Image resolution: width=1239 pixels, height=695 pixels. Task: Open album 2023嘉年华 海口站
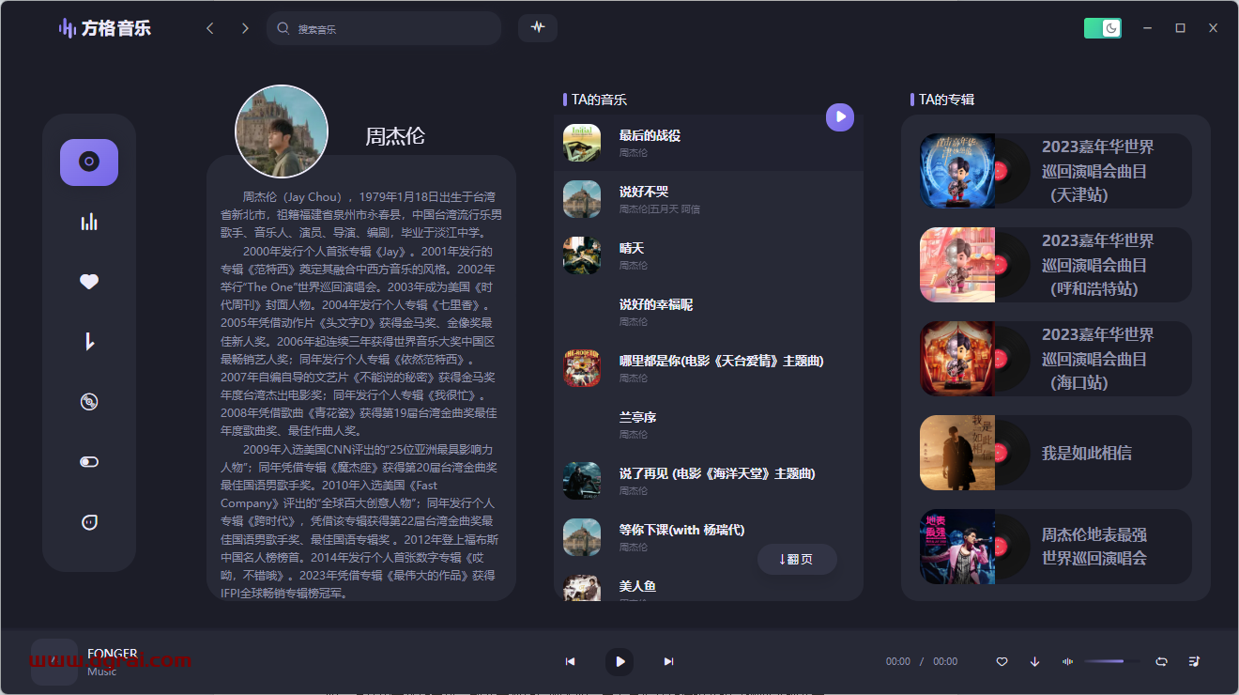[x=1056, y=359]
